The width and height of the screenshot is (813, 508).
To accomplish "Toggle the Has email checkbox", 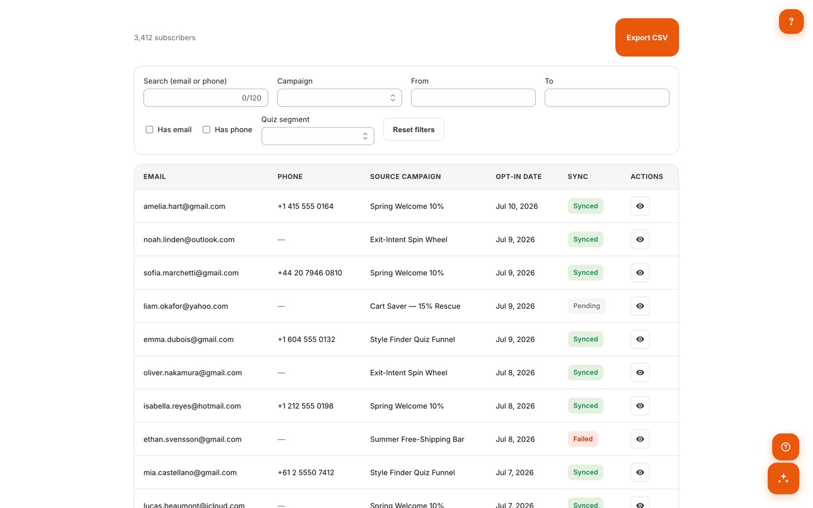I will coord(149,129).
